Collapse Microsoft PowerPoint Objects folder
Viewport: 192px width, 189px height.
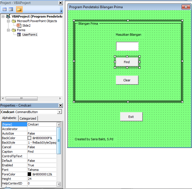coord(8,21)
